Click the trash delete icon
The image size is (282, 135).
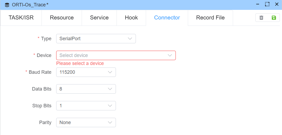(x=261, y=18)
